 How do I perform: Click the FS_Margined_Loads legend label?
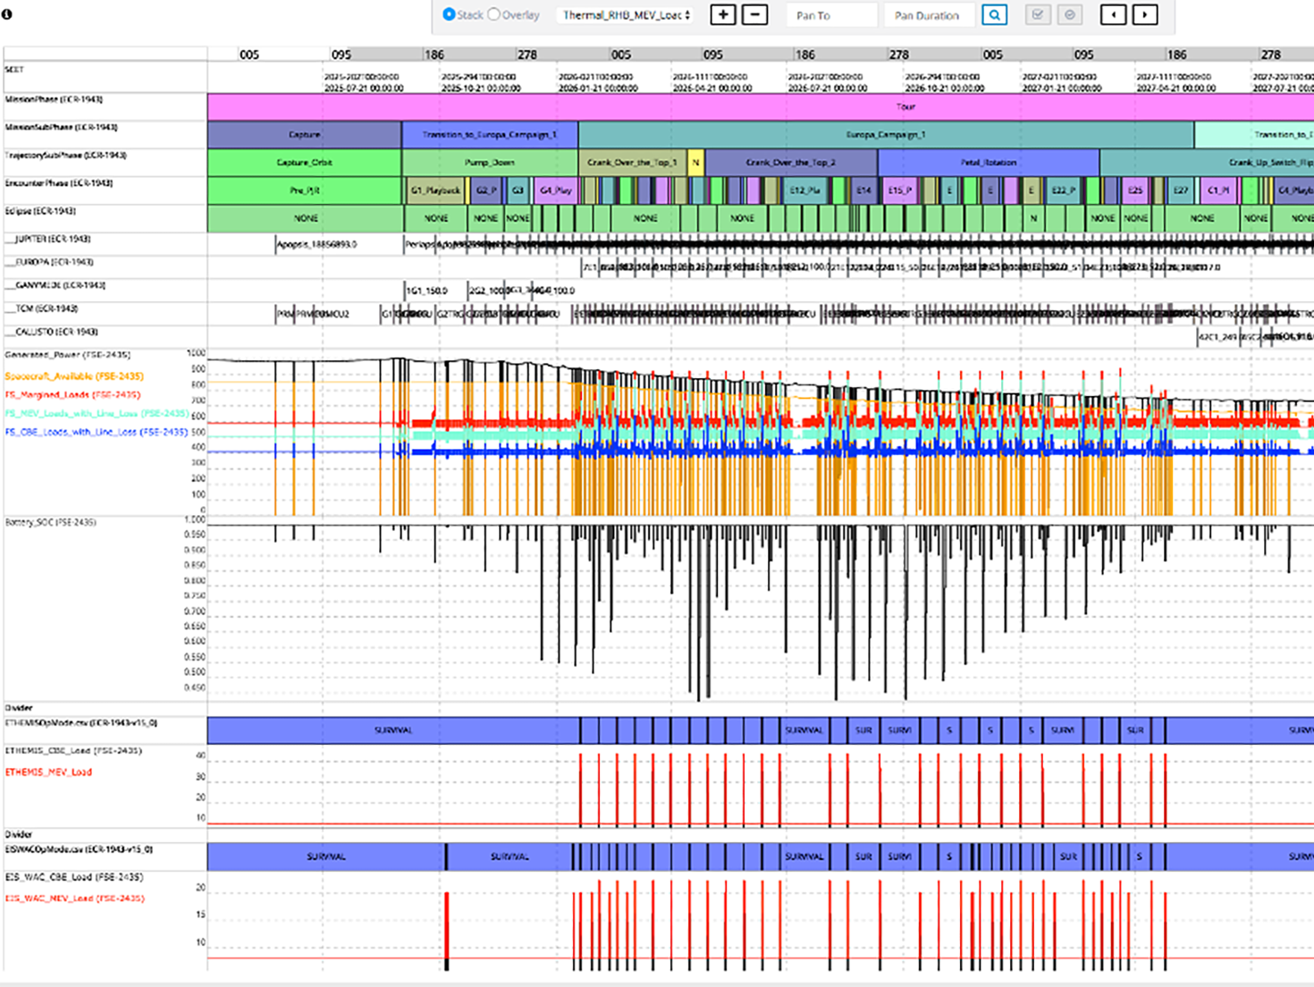(72, 394)
